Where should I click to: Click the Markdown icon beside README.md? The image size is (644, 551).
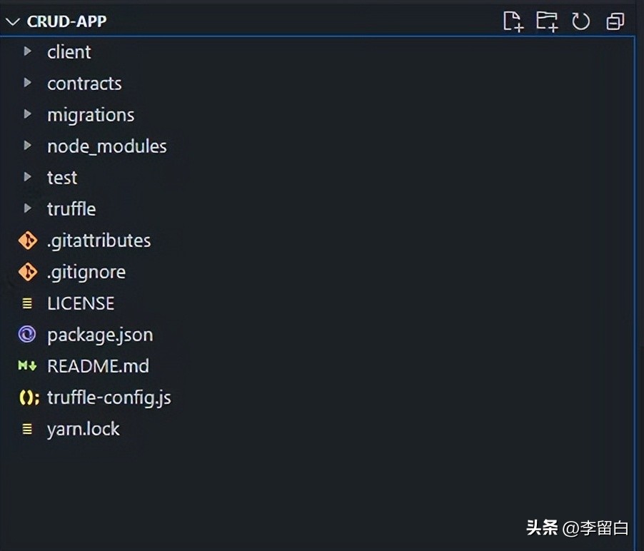pos(27,365)
